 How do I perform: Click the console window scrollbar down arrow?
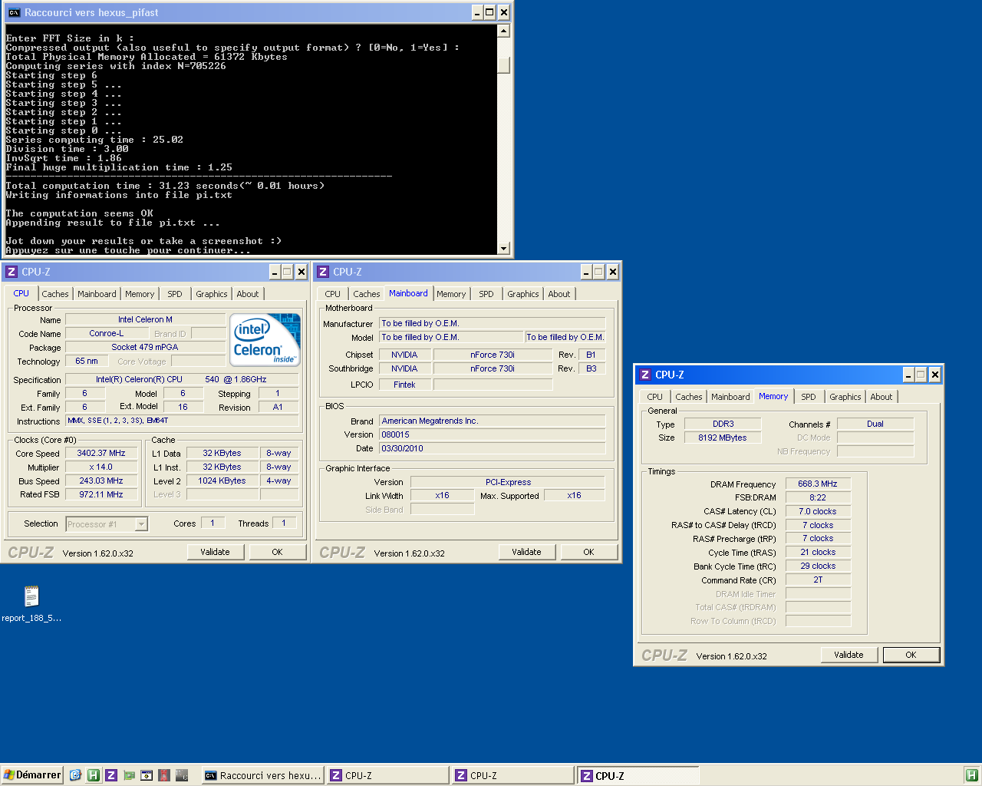[504, 248]
